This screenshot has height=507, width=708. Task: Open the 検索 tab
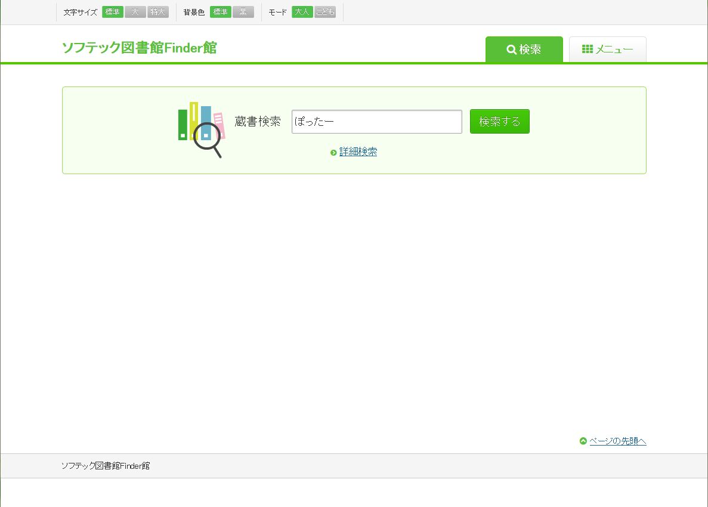point(524,50)
